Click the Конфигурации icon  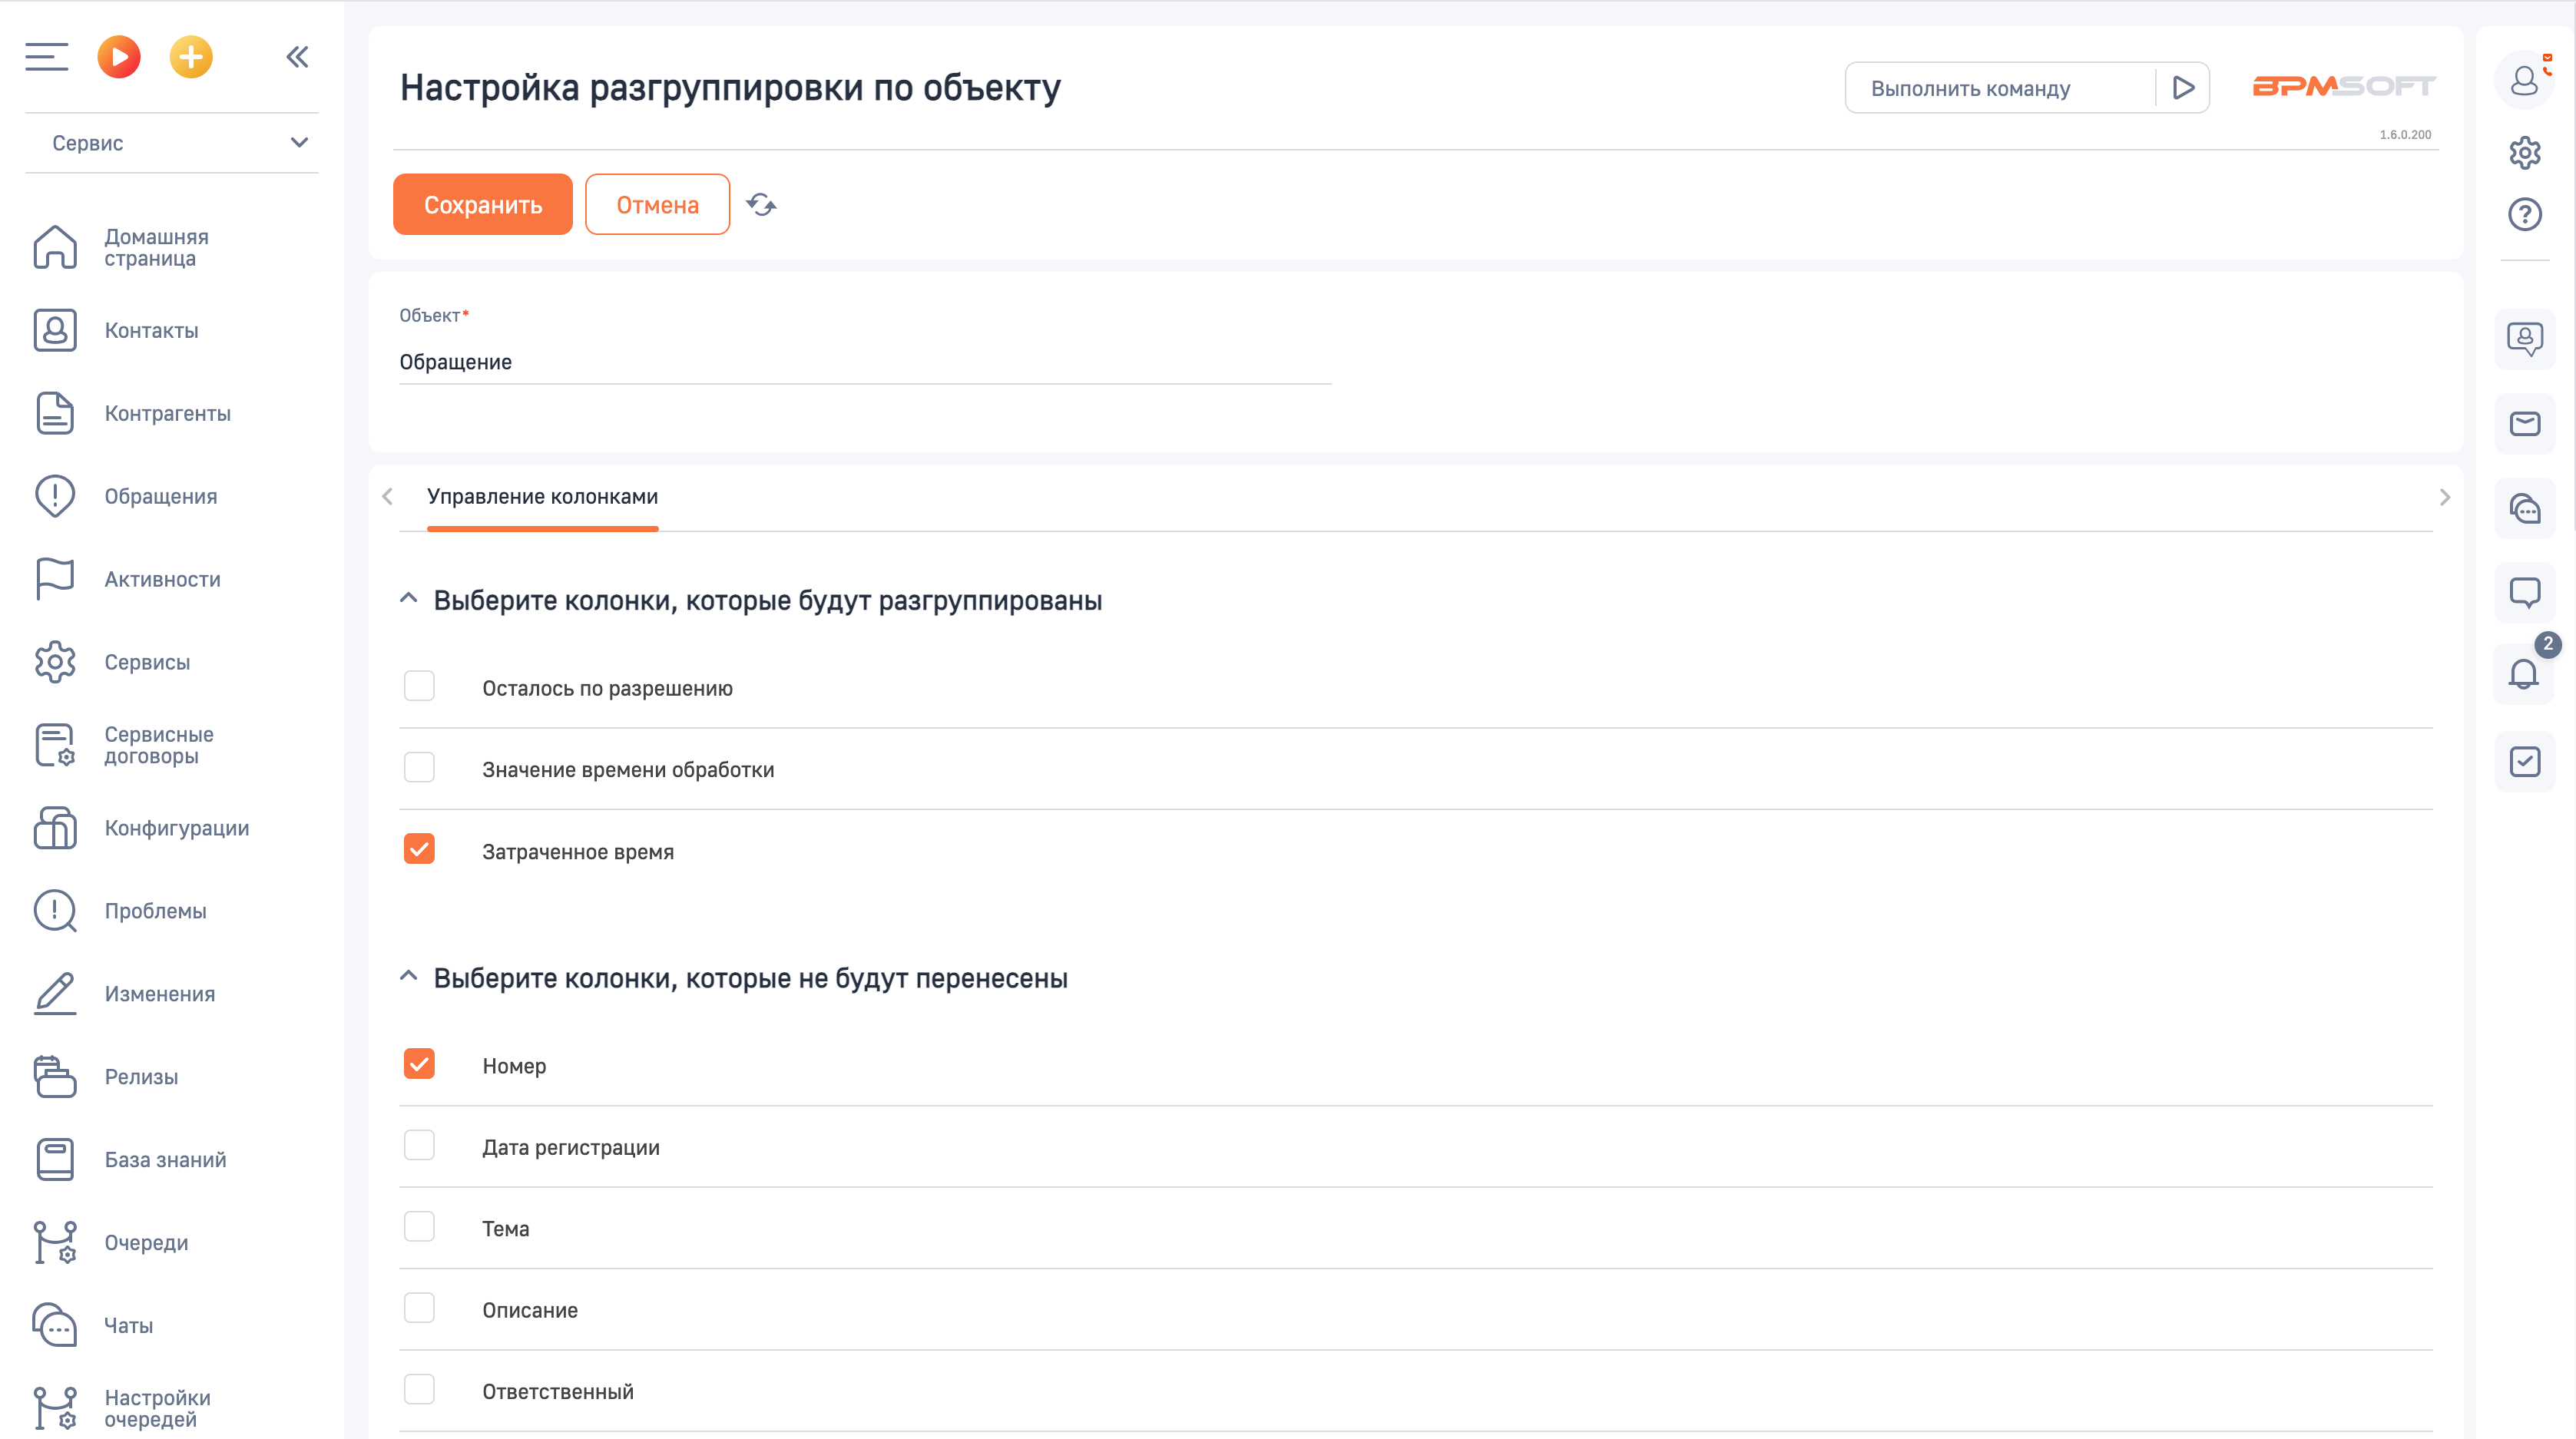click(x=55, y=828)
